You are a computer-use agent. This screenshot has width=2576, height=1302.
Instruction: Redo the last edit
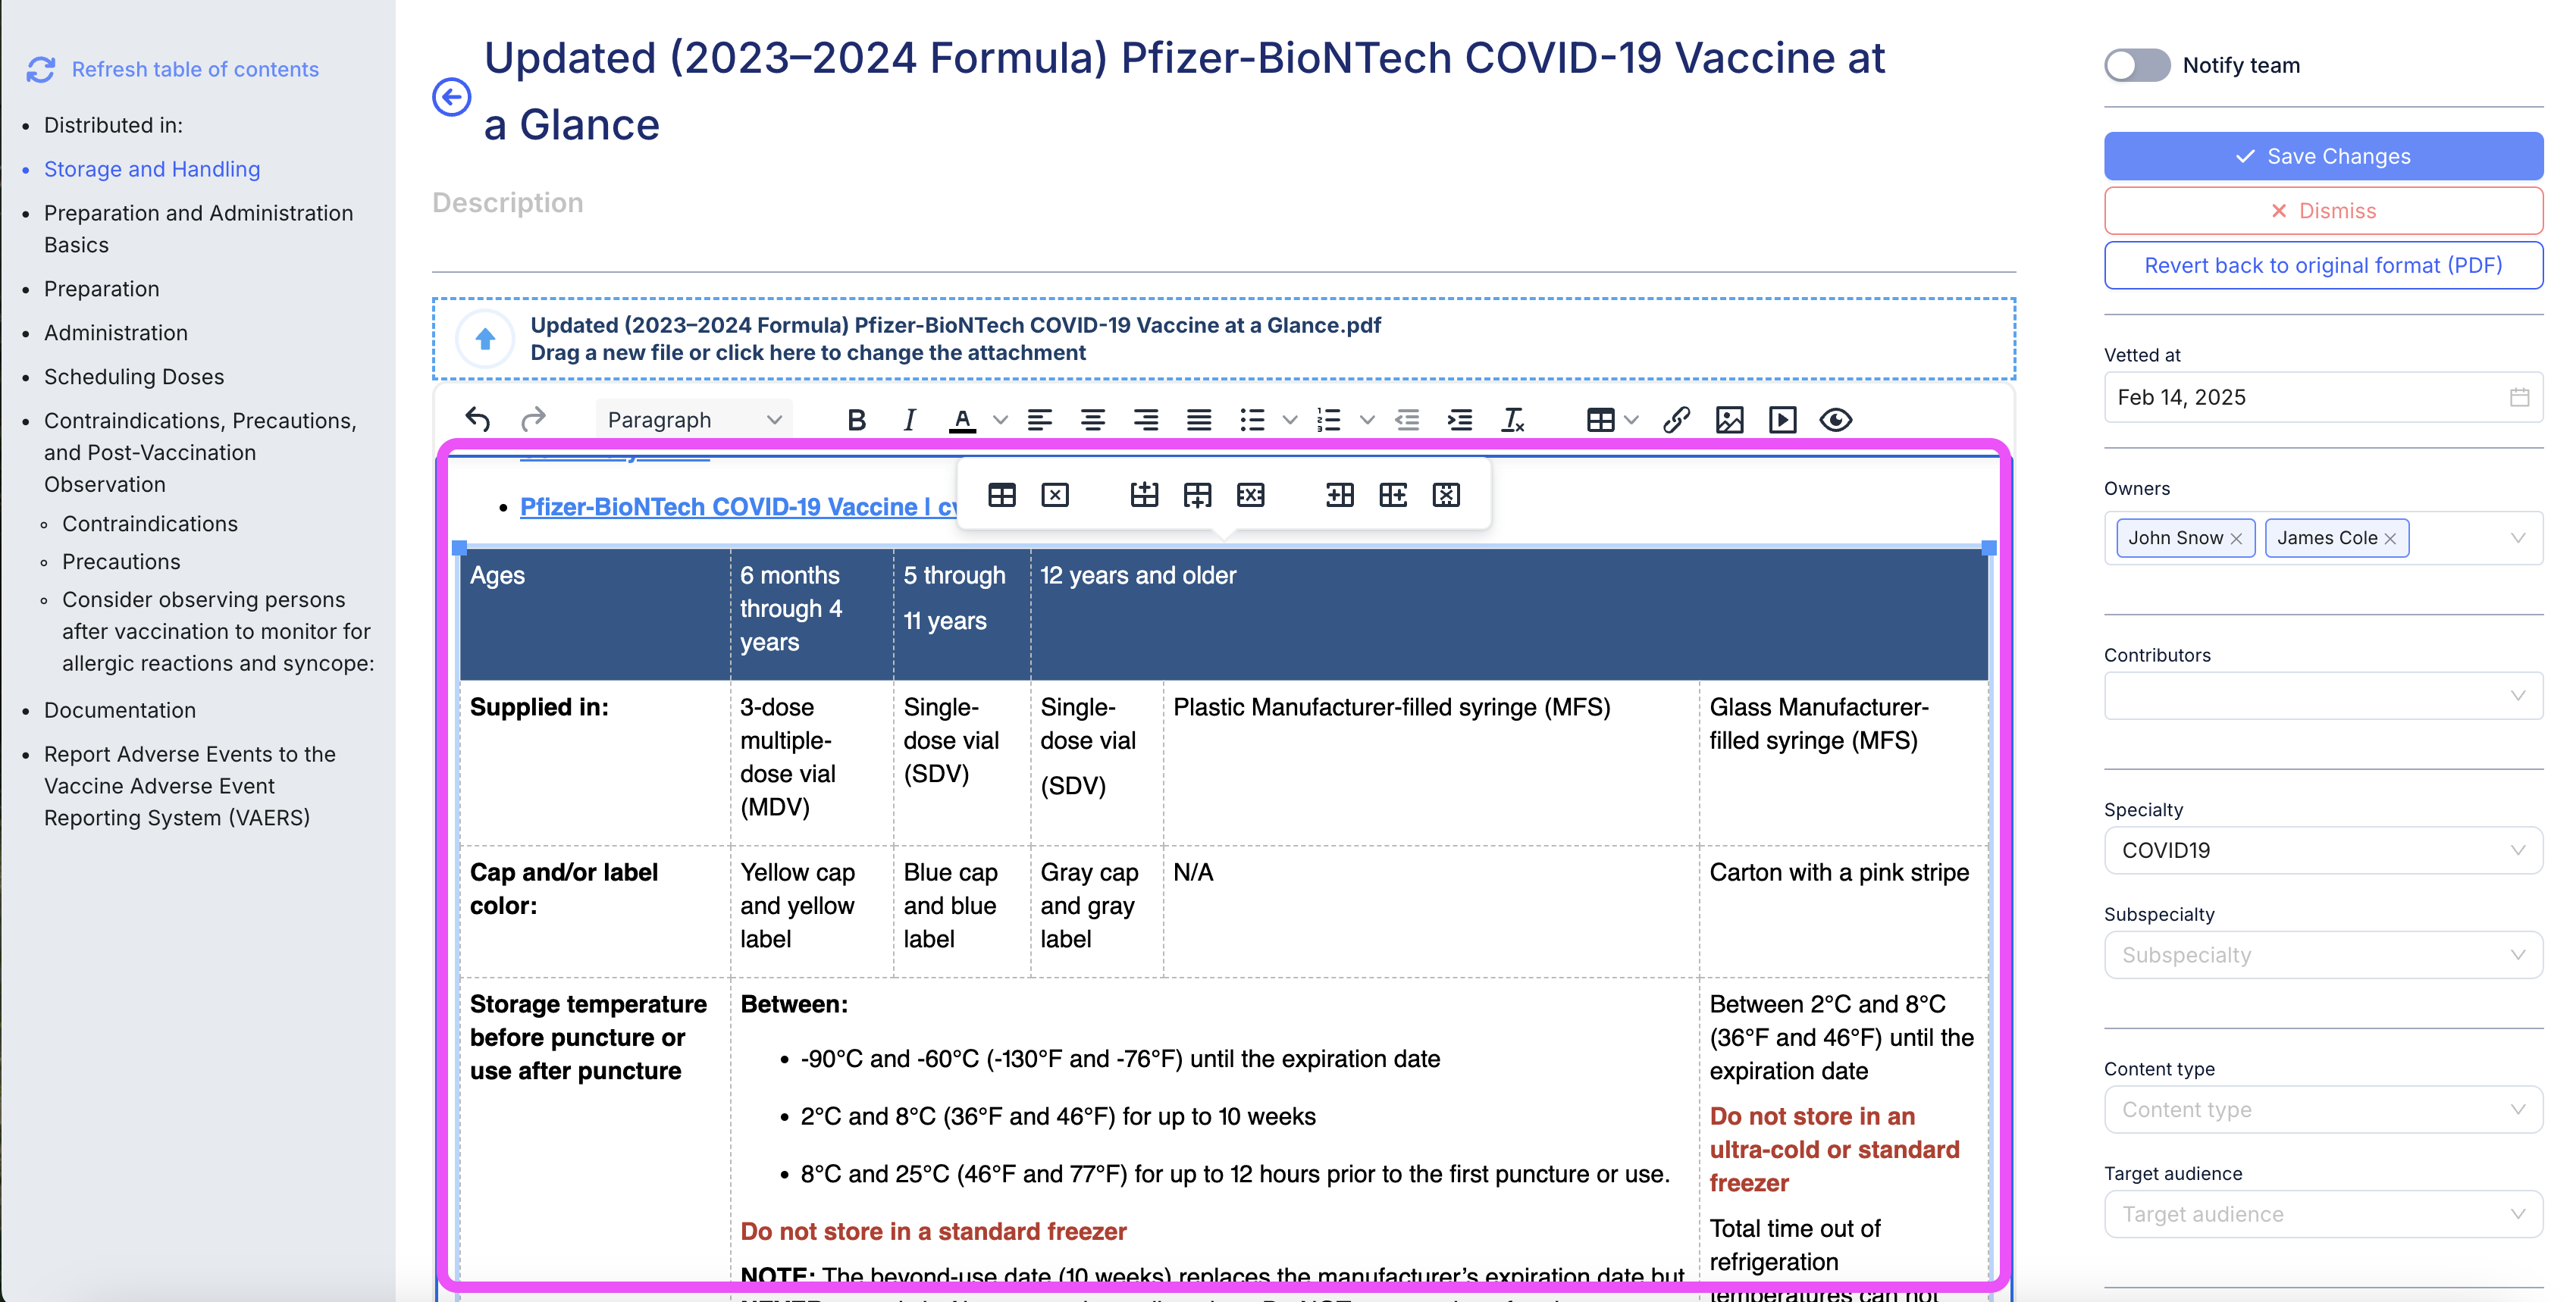(x=533, y=420)
